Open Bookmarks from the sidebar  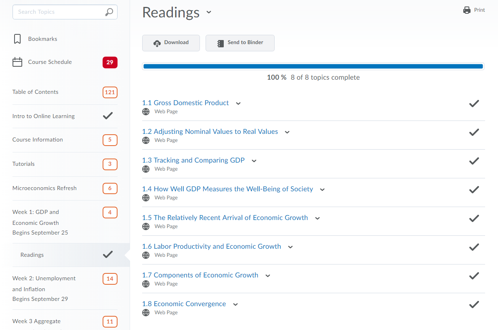[x=42, y=39]
